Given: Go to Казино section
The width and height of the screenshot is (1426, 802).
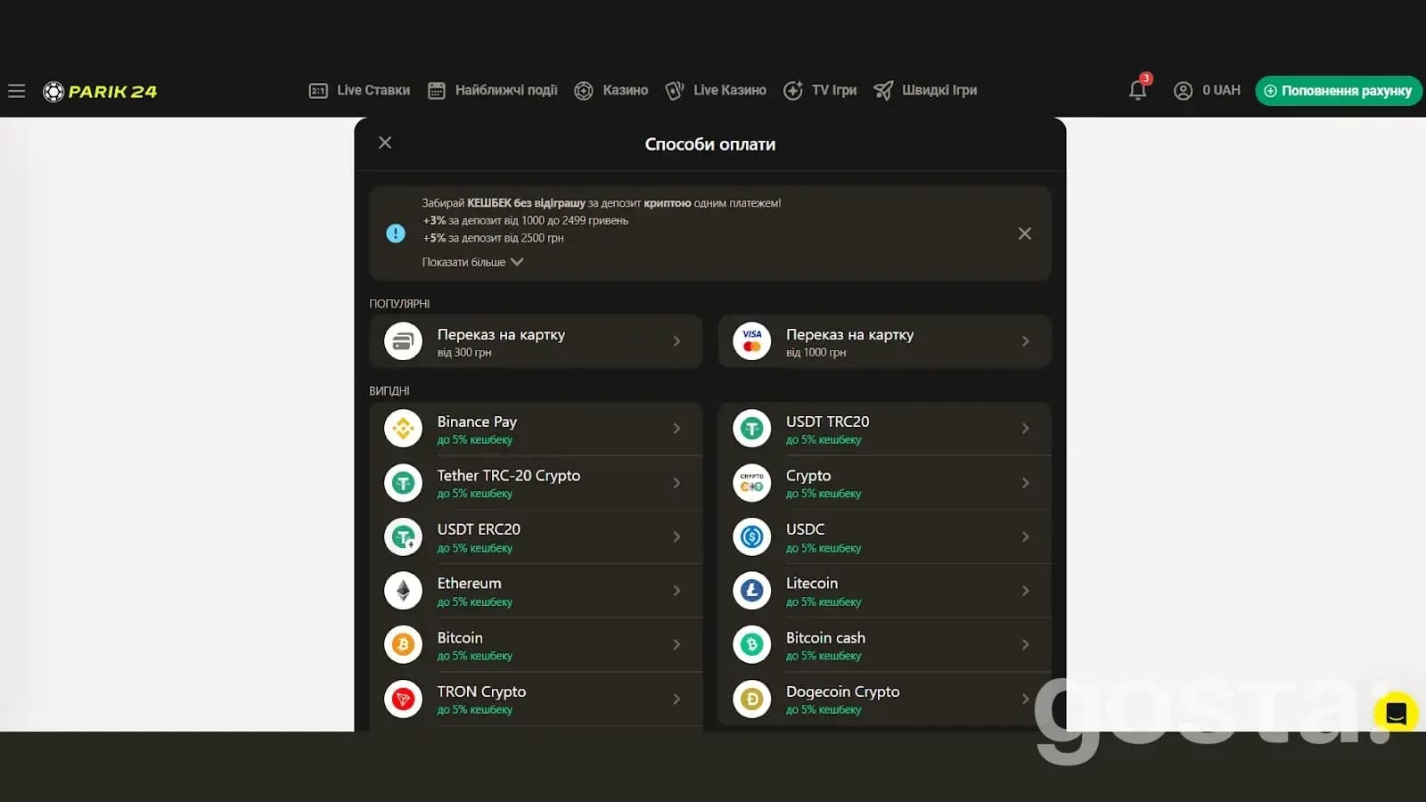Looking at the screenshot, I should 611,90.
